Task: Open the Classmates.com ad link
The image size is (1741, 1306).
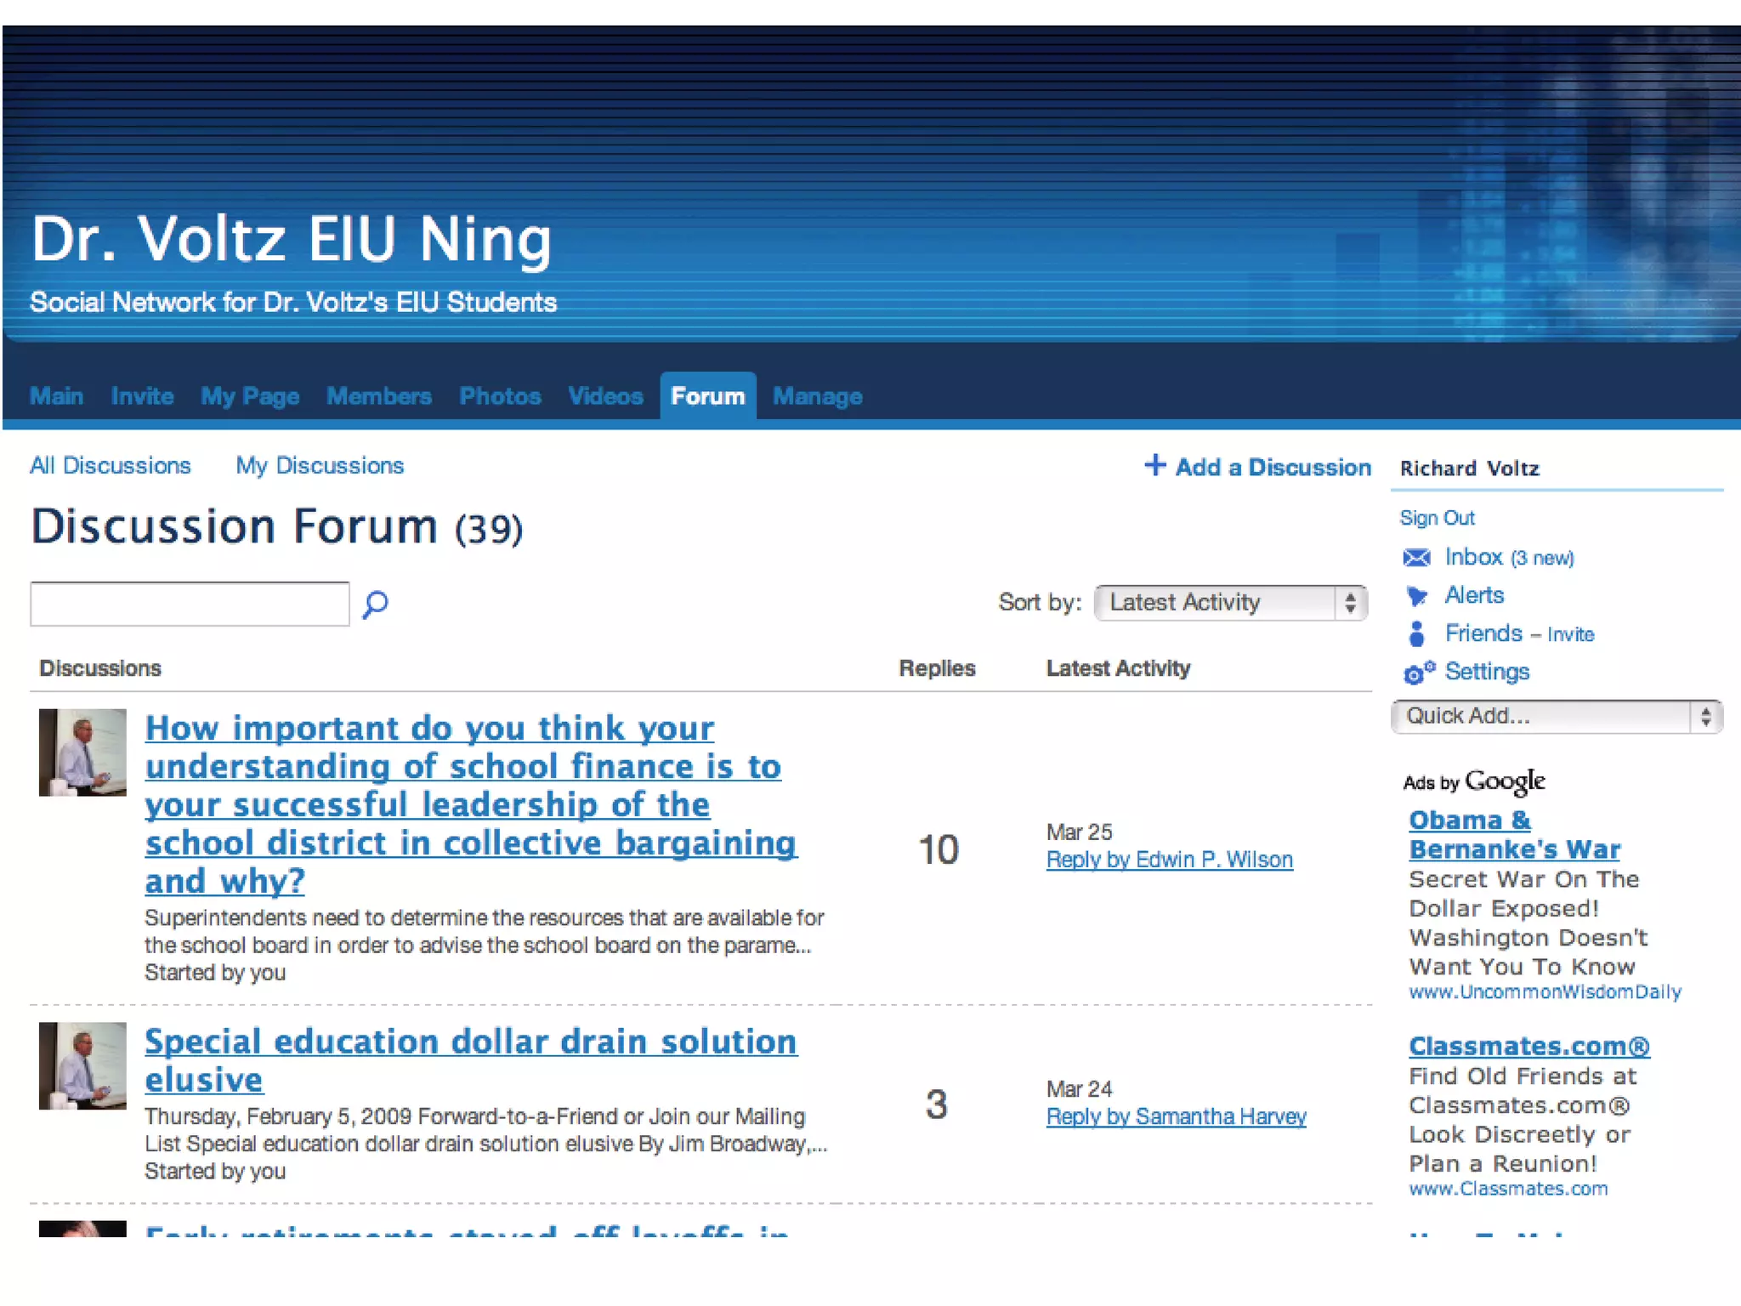Action: [x=1528, y=1046]
